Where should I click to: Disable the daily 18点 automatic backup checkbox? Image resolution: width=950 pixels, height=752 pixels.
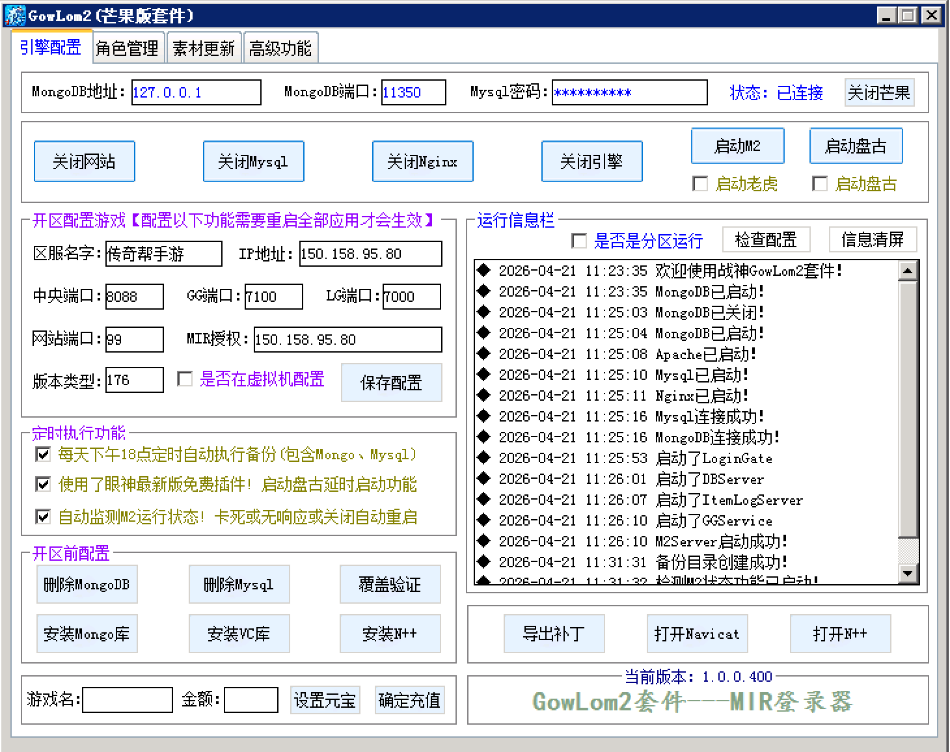pyautogui.click(x=43, y=454)
